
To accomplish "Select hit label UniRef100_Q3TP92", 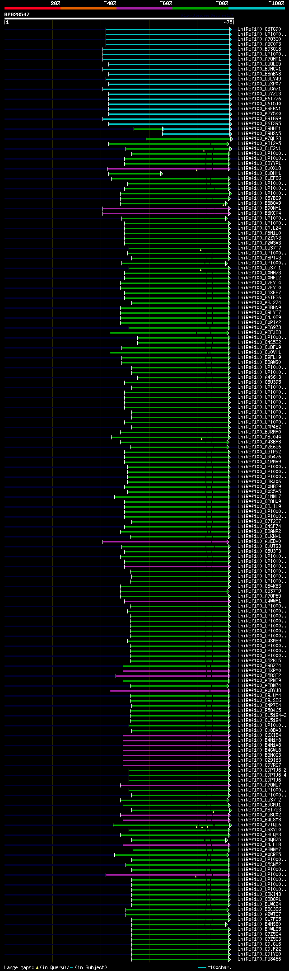I will 259,452.
